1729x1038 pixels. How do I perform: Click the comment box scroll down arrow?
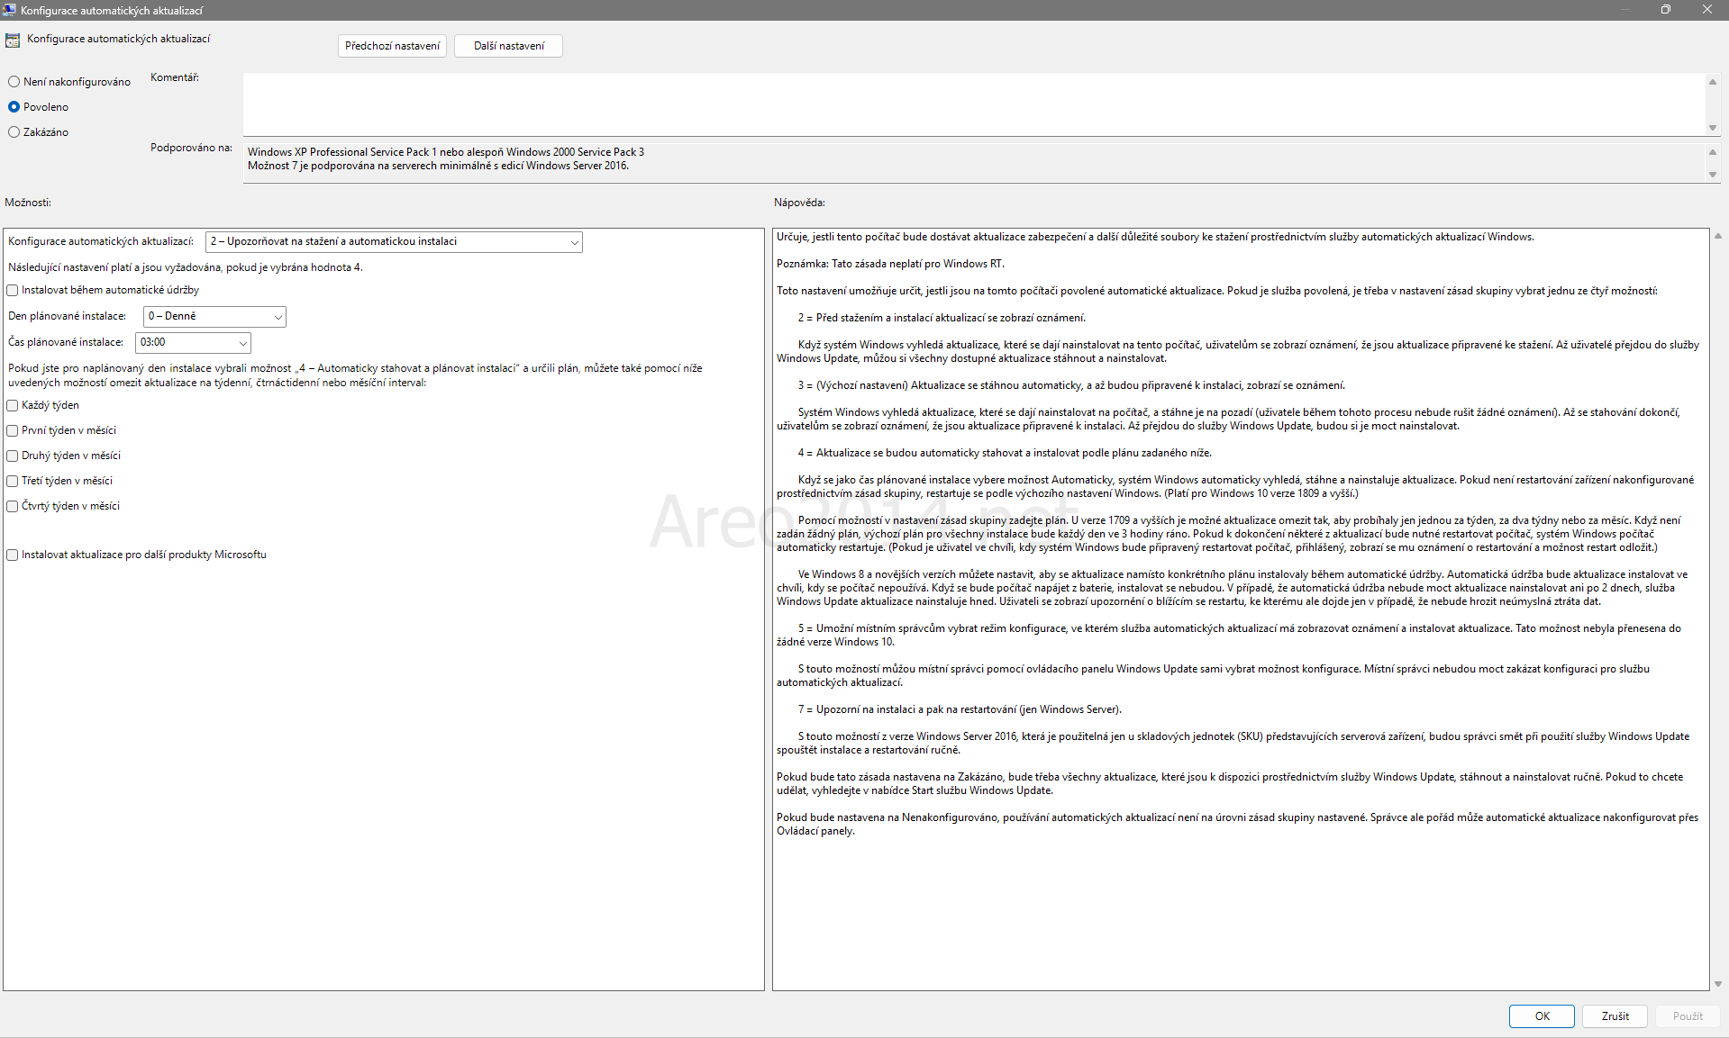point(1713,128)
